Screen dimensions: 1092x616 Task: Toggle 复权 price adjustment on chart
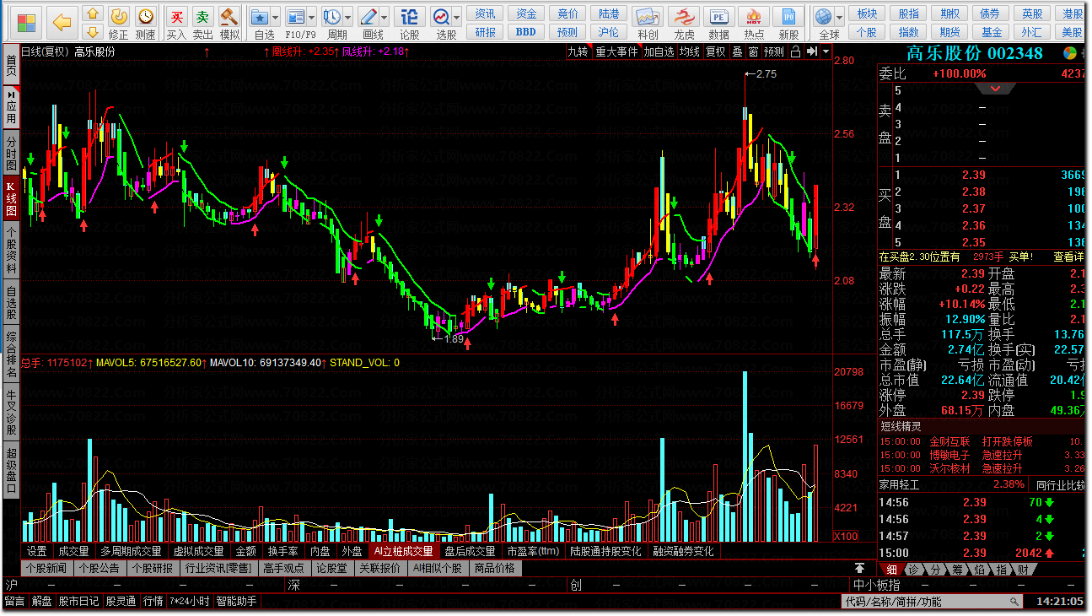pyautogui.click(x=715, y=51)
